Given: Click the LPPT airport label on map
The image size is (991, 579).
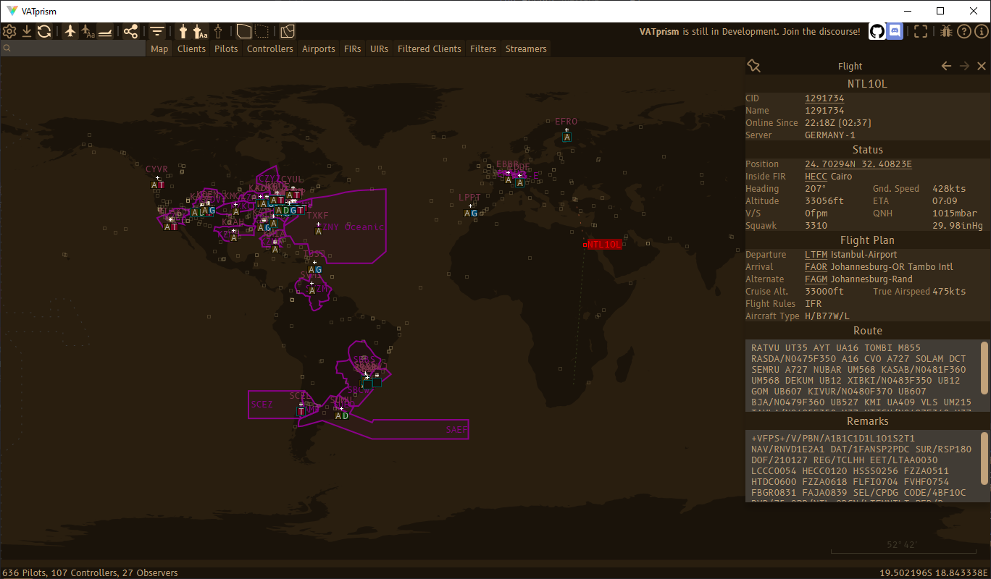Looking at the screenshot, I should 469,198.
